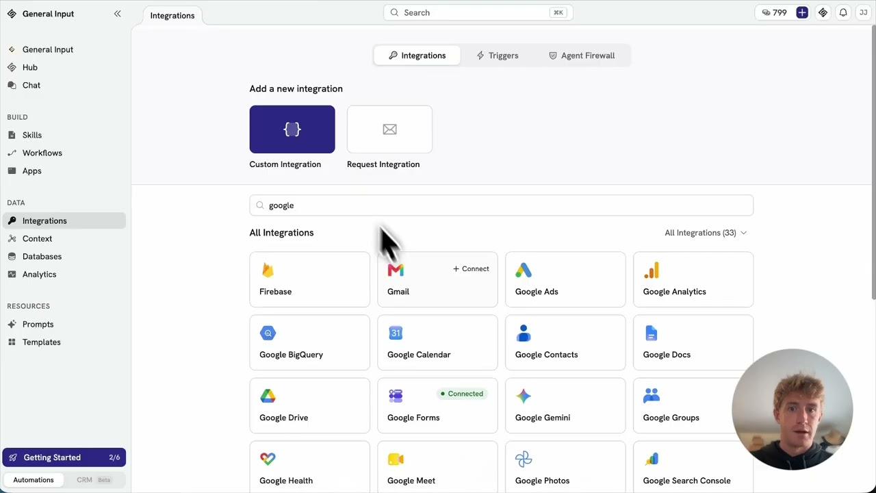Select the Integrations segment tab
This screenshot has height=493, width=876.
(x=417, y=55)
